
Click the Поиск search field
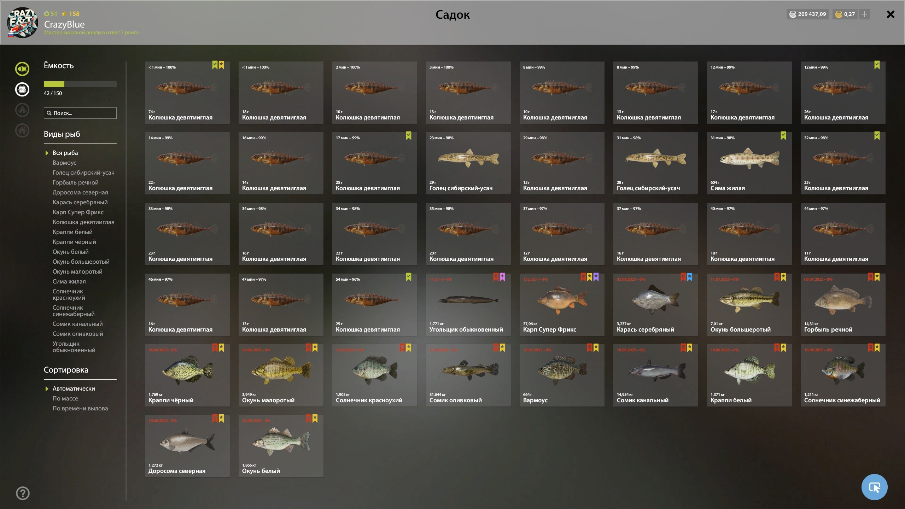point(80,113)
